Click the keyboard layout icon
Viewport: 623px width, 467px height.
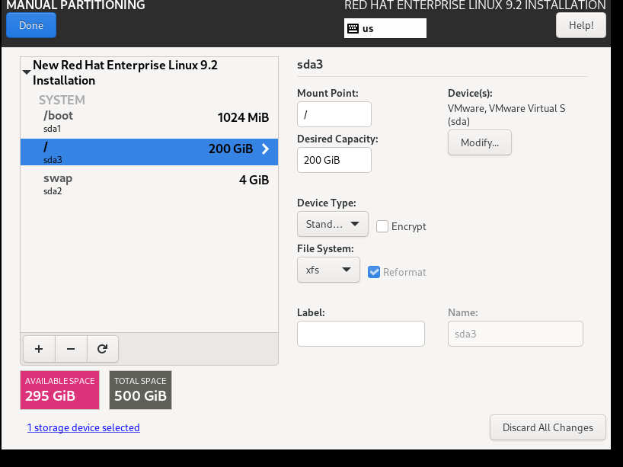[x=353, y=28]
